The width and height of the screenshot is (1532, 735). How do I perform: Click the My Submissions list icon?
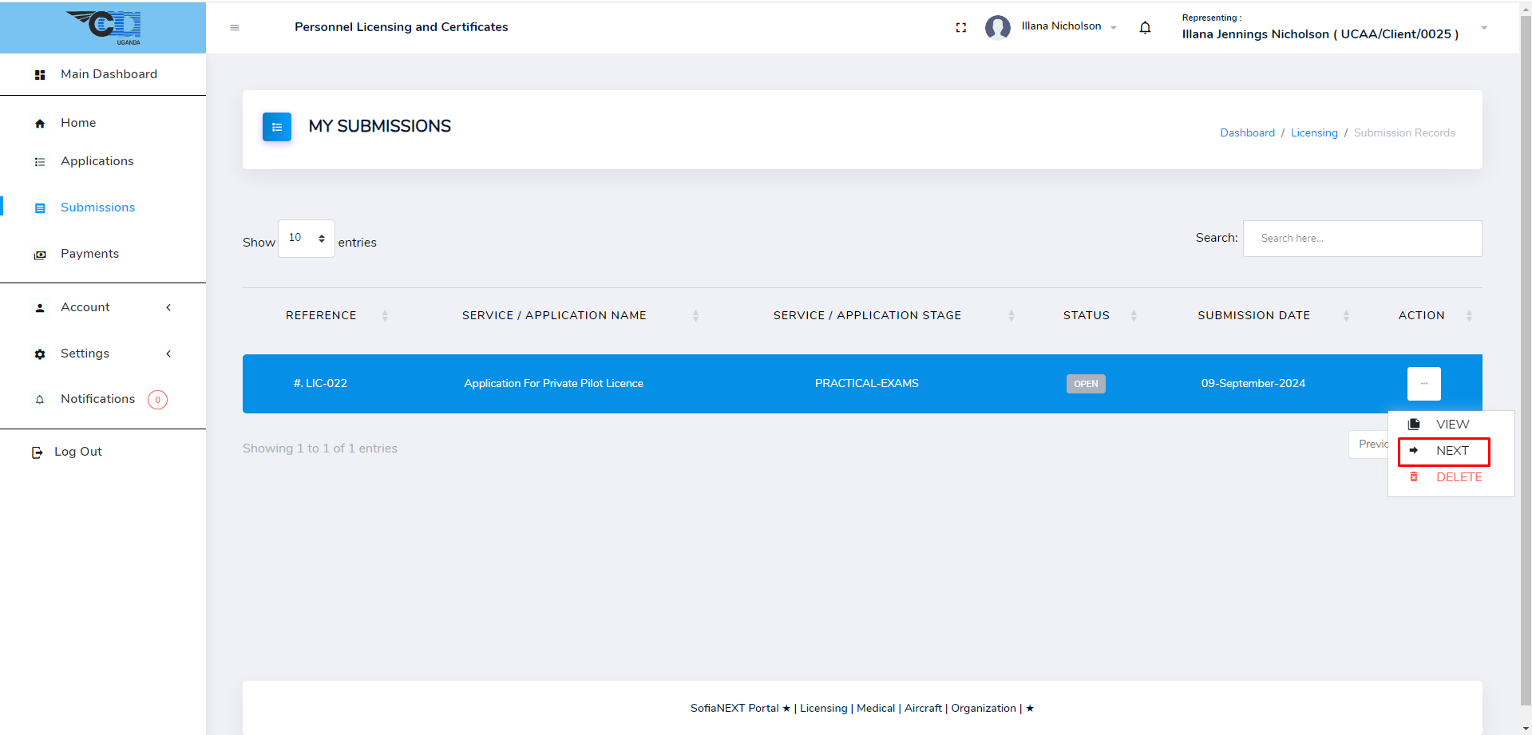277,127
